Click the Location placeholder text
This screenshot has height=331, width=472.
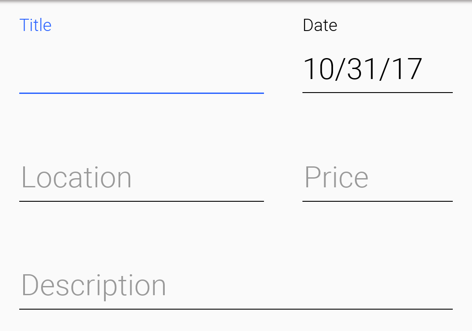click(76, 177)
